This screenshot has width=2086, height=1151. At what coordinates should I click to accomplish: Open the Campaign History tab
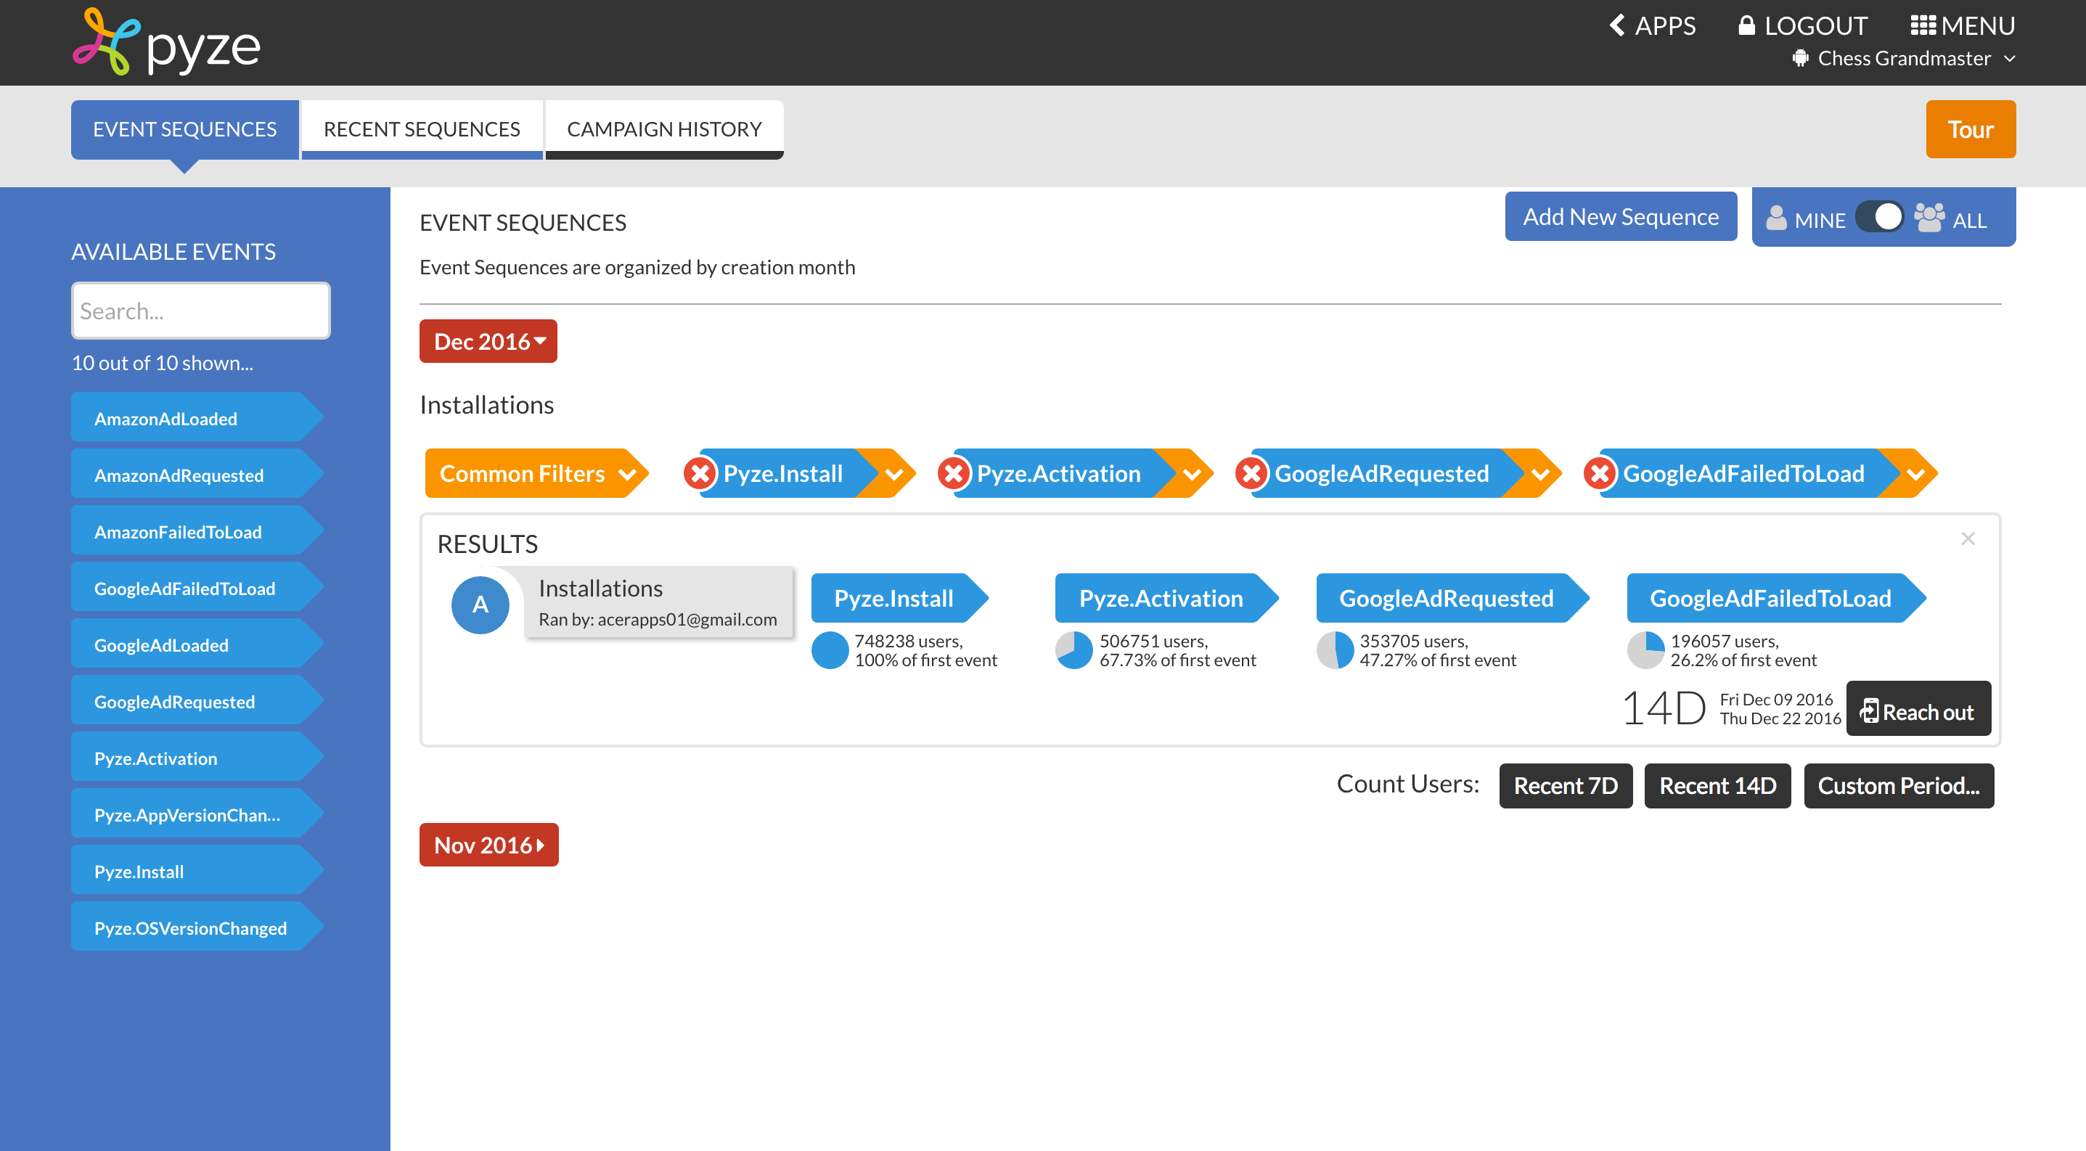pyautogui.click(x=663, y=128)
